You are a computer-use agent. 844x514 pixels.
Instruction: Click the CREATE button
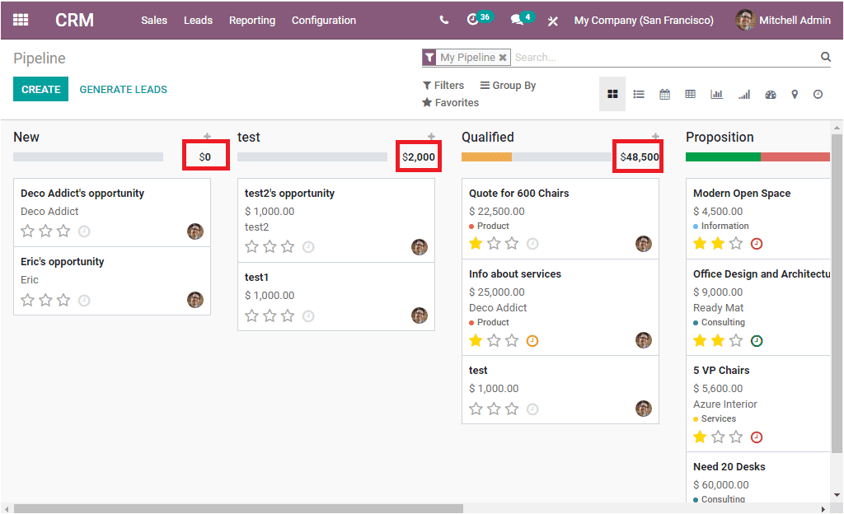(40, 87)
